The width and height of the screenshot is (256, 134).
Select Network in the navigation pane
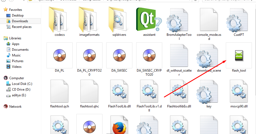pyautogui.click(x=15, y=107)
